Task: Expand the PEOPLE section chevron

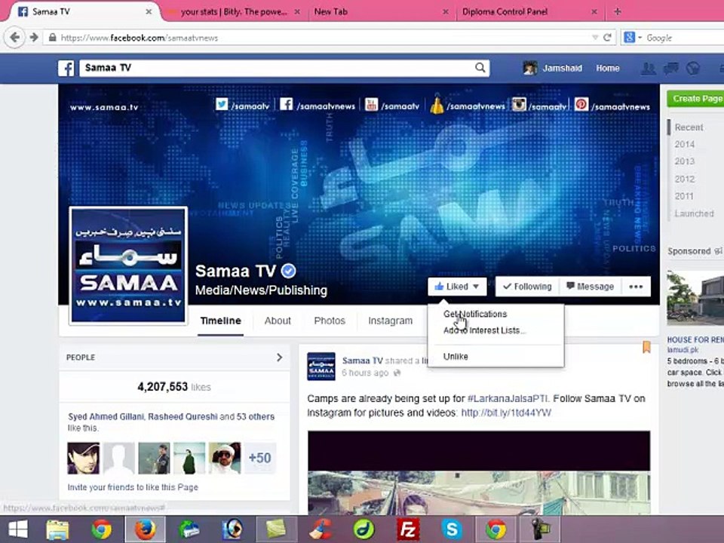Action: 279,357
